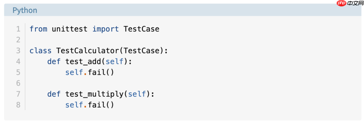The image size is (364, 124).
Task: Click the test_multiply function name
Action: [x=94, y=94]
